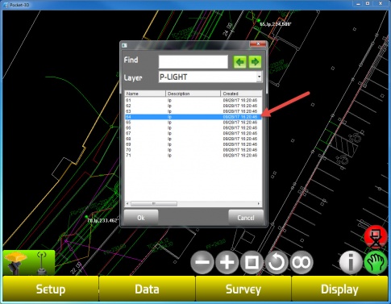Confirm selection with the Ok button
391x304 pixels.
(x=141, y=218)
